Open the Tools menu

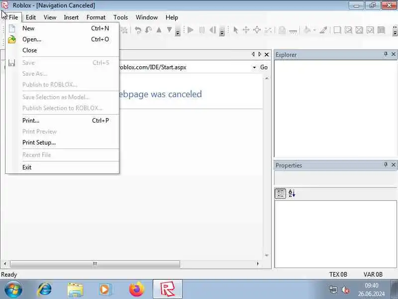point(120,17)
